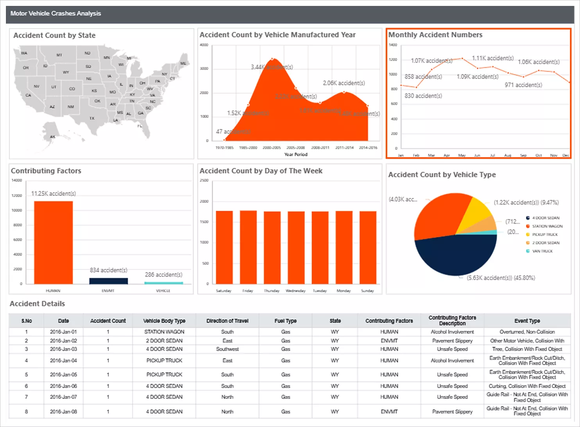Click the 971 accident(s) monthly label

pos(523,85)
